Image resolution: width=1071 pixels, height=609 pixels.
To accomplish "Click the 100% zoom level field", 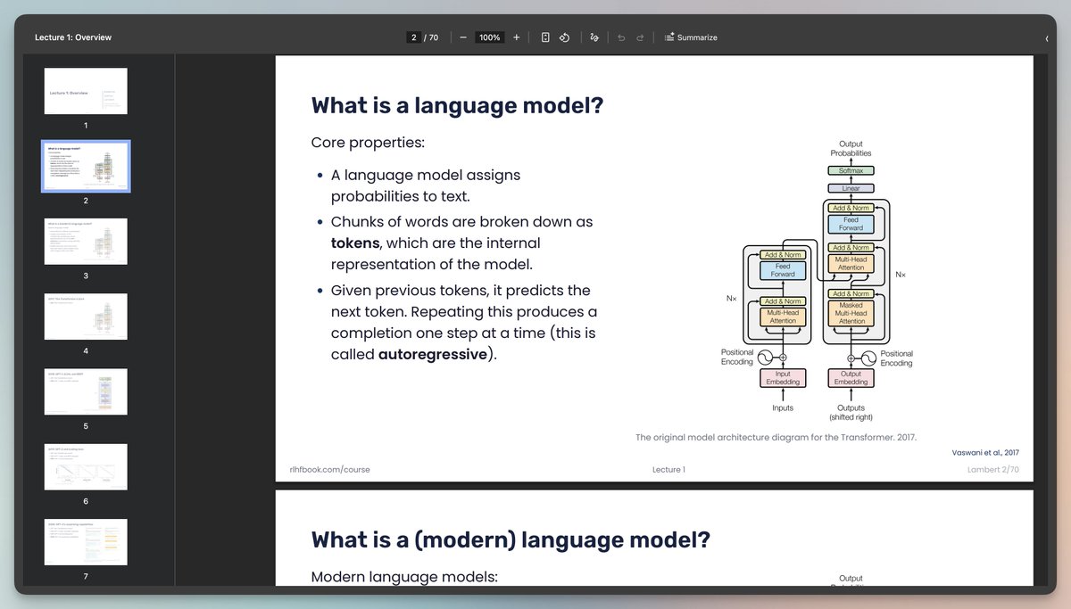I will point(489,37).
